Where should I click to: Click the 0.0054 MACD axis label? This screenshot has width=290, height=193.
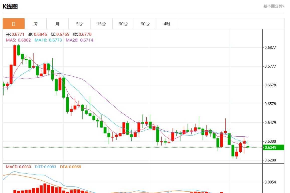[x=270, y=182]
